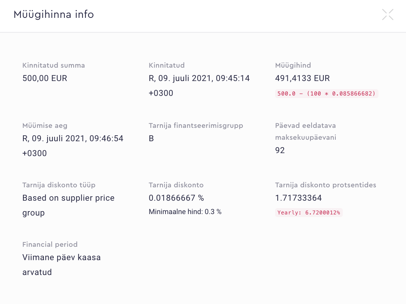
Task: Click the Financial period label
Action: click(50, 245)
